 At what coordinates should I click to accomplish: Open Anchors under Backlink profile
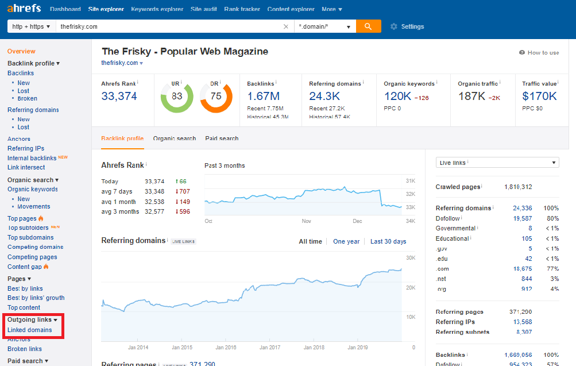coord(19,139)
